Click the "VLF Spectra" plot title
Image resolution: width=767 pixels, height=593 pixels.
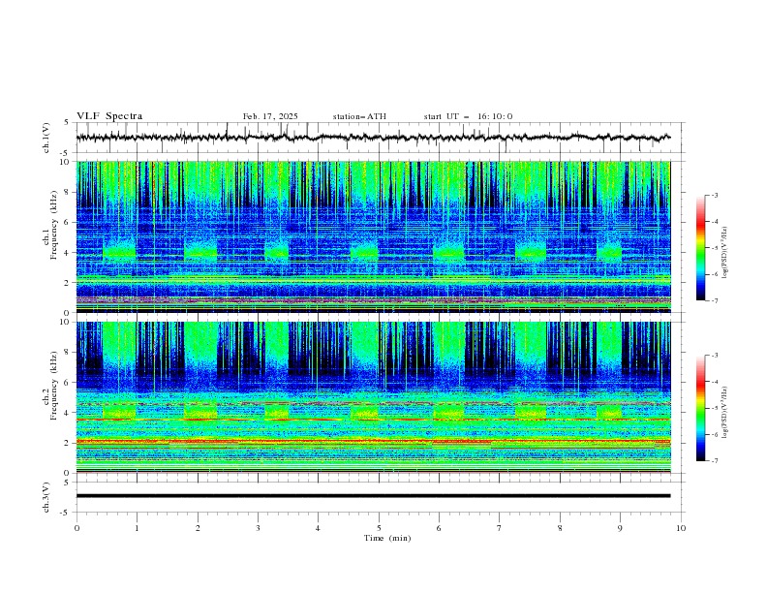(x=109, y=116)
